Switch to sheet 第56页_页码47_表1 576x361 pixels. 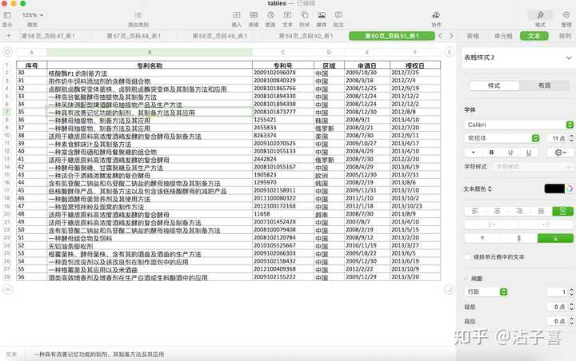click(48, 36)
